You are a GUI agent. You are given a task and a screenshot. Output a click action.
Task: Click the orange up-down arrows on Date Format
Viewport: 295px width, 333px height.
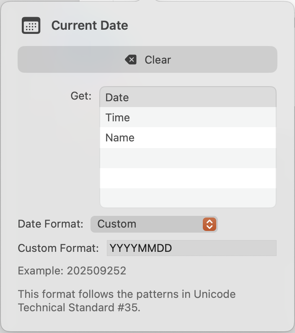(x=209, y=224)
